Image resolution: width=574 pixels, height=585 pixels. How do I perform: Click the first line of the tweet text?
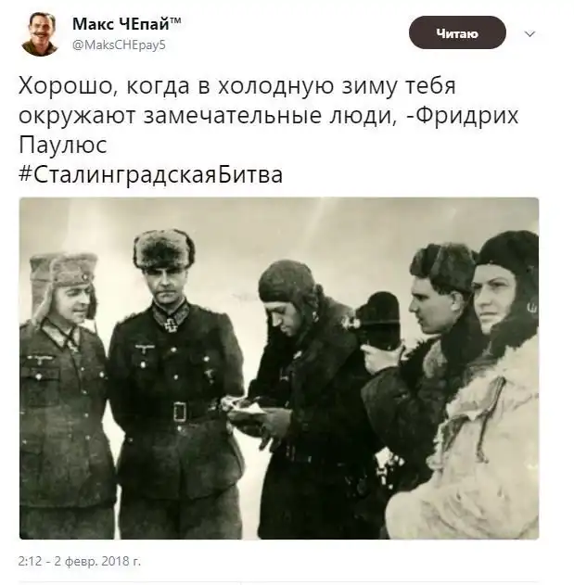click(237, 86)
